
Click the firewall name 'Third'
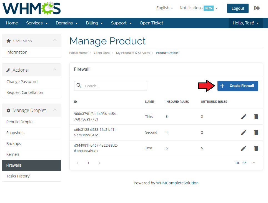pos(149,117)
